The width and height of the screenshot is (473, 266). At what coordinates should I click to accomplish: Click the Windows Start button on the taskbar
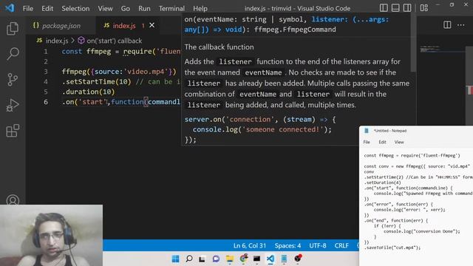[x=175, y=259]
